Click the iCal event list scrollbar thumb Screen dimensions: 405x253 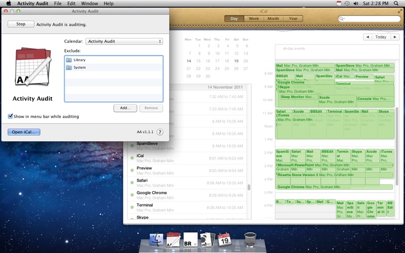pos(249,187)
